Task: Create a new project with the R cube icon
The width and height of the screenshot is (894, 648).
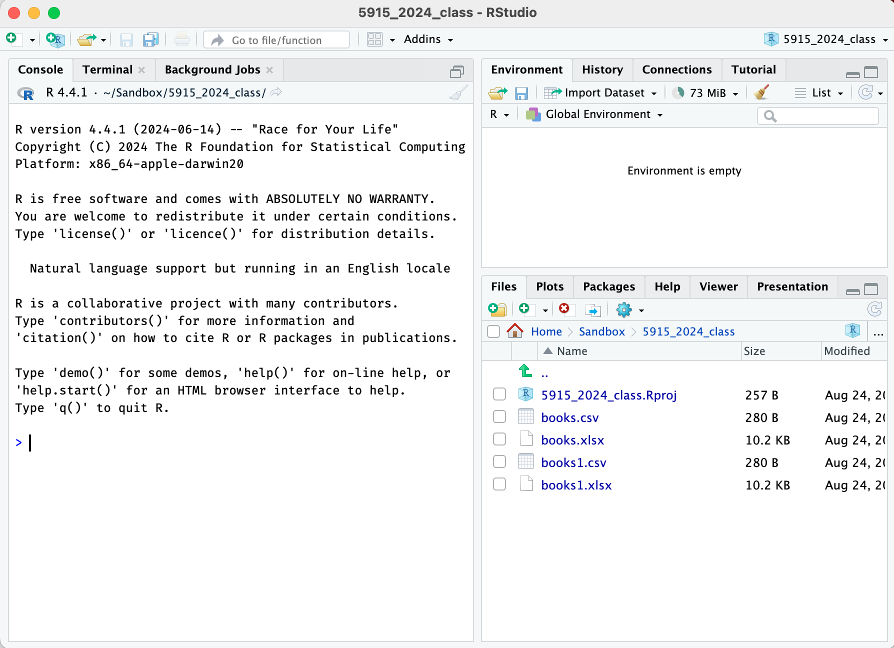Action: [x=55, y=39]
